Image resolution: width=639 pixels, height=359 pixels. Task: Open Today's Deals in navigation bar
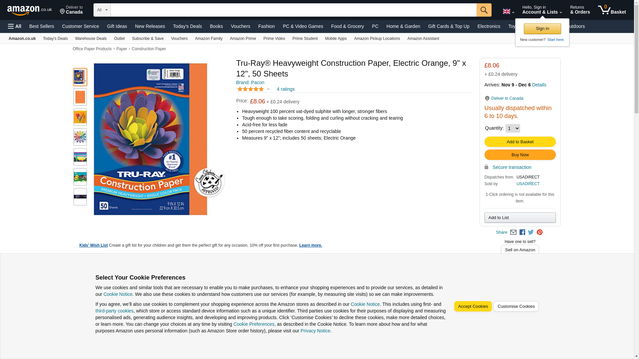[187, 26]
